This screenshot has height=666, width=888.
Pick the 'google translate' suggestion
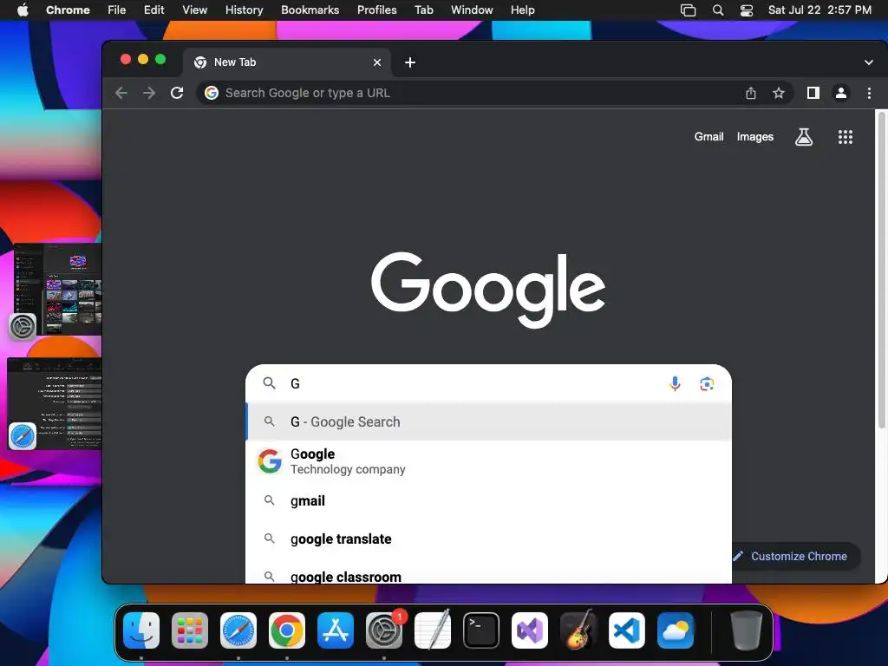[x=489, y=539]
